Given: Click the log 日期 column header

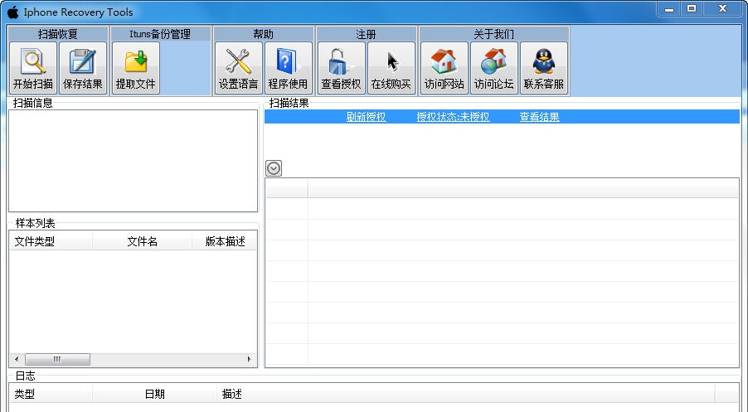Looking at the screenshot, I should pyautogui.click(x=154, y=394).
